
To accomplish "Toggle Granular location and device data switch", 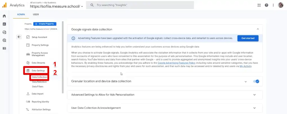I will [x=256, y=81].
